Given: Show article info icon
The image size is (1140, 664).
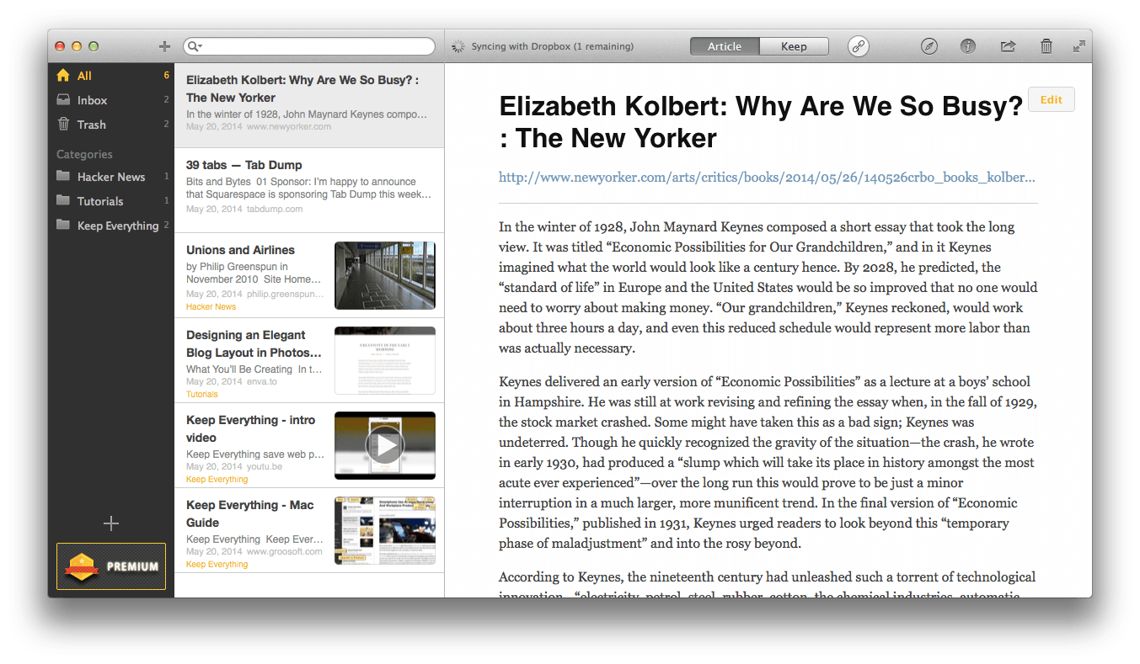Looking at the screenshot, I should coord(968,46).
